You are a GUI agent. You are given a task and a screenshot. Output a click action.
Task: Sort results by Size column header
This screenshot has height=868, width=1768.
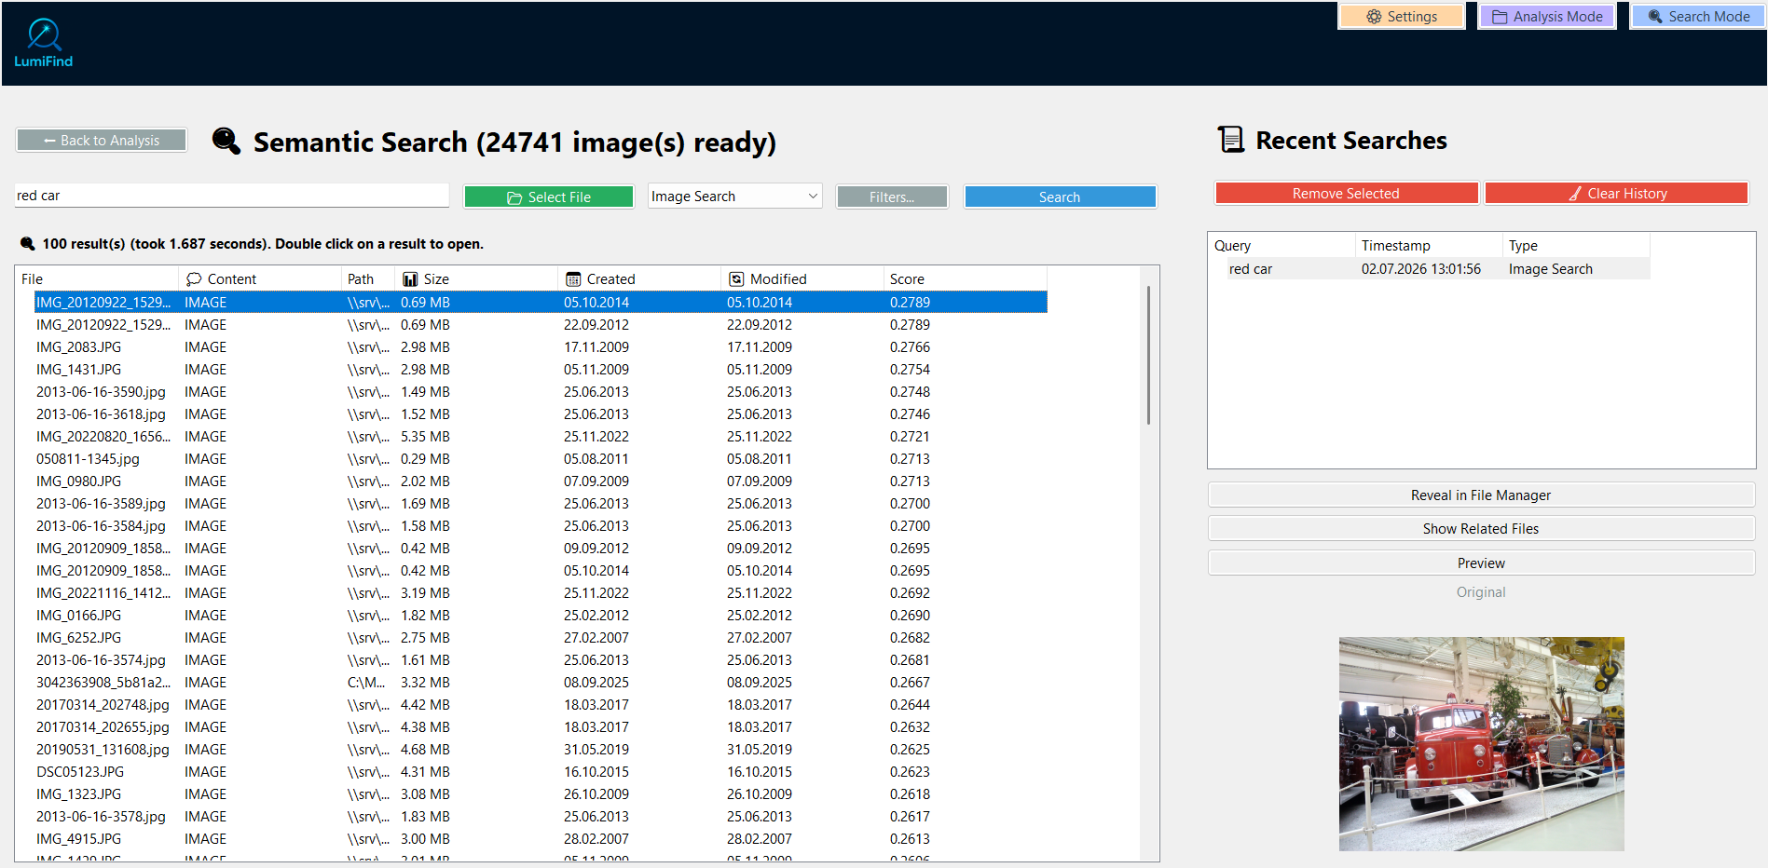pyautogui.click(x=477, y=279)
